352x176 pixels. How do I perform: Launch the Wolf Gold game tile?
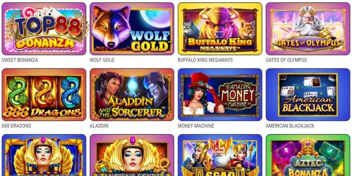tap(132, 29)
